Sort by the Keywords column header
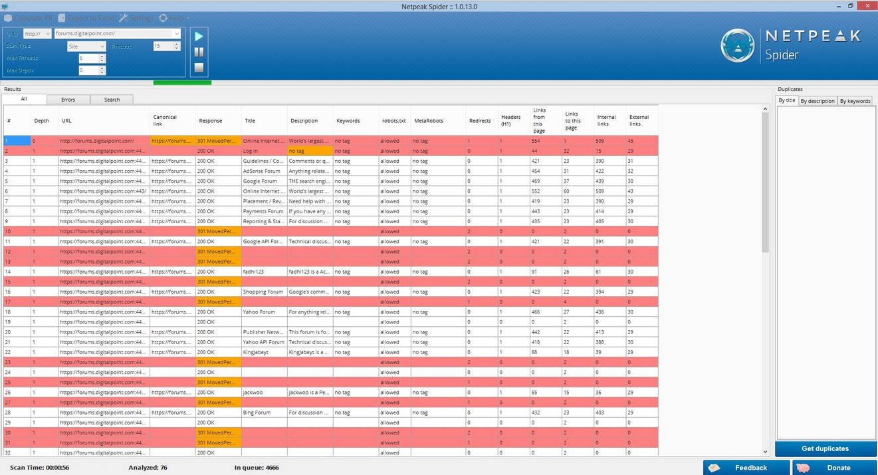Screen dimensions: 878x475 (356, 121)
